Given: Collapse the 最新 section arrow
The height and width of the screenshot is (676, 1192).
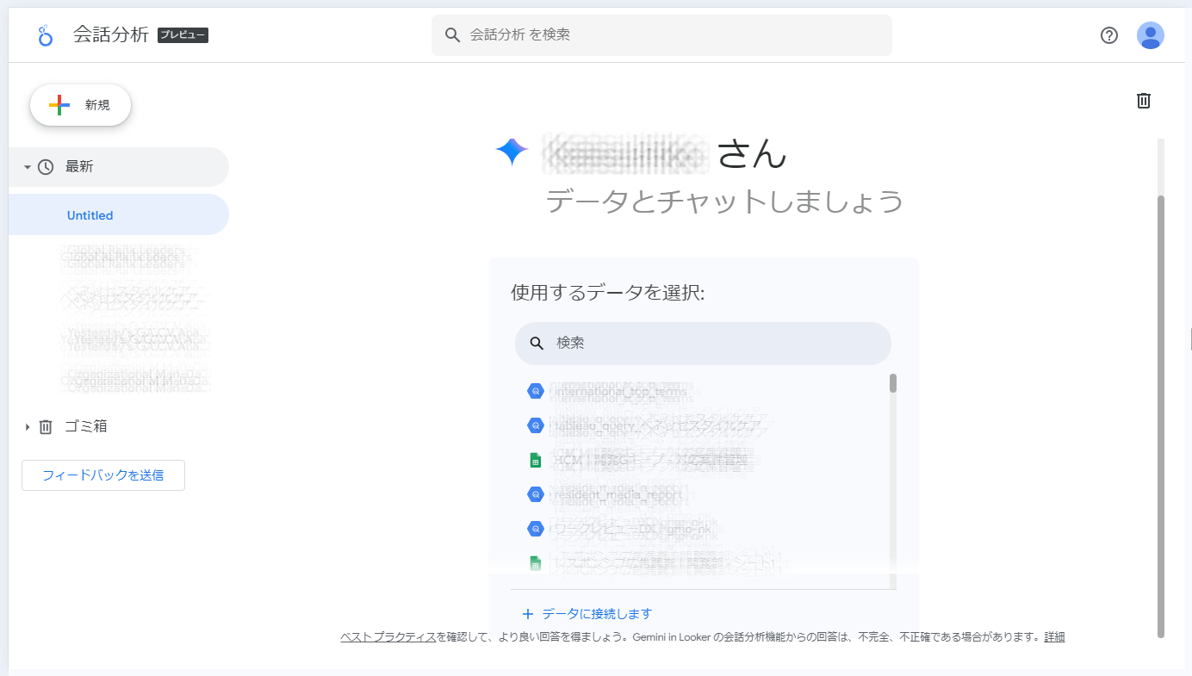Looking at the screenshot, I should tap(28, 167).
